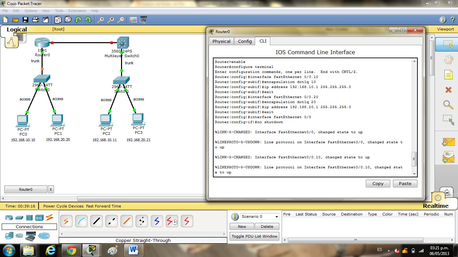The image size is (458, 257).
Task: Open the Scenario 0 dropdown
Action: click(260, 217)
